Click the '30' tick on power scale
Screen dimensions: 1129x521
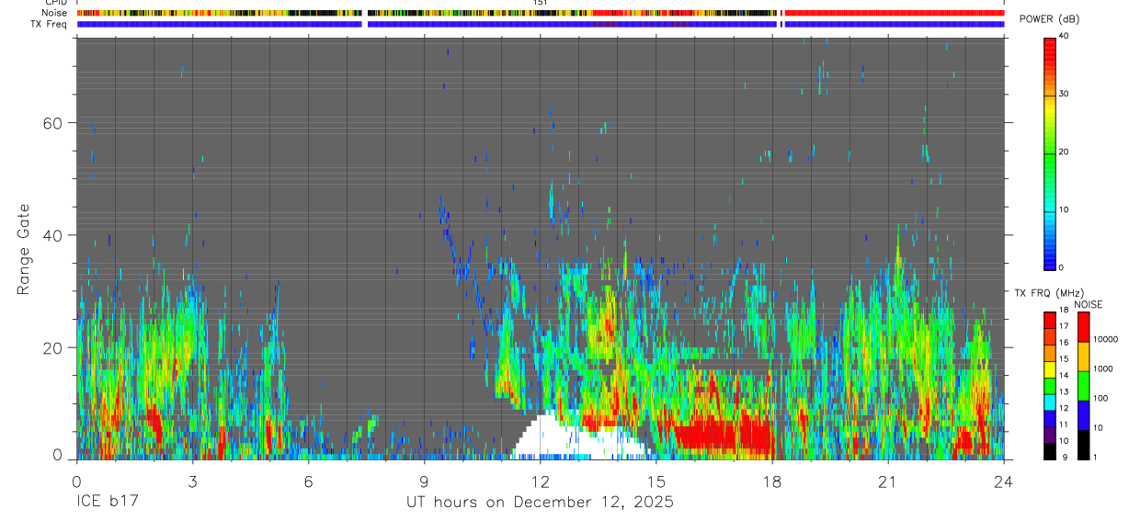[1065, 95]
